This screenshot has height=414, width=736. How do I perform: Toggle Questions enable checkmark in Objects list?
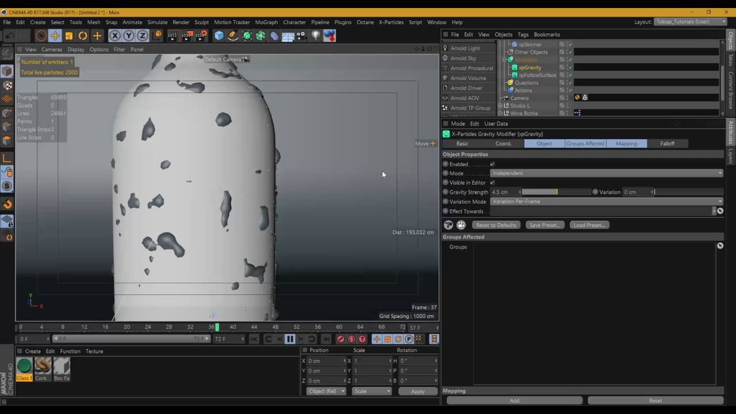point(570,83)
